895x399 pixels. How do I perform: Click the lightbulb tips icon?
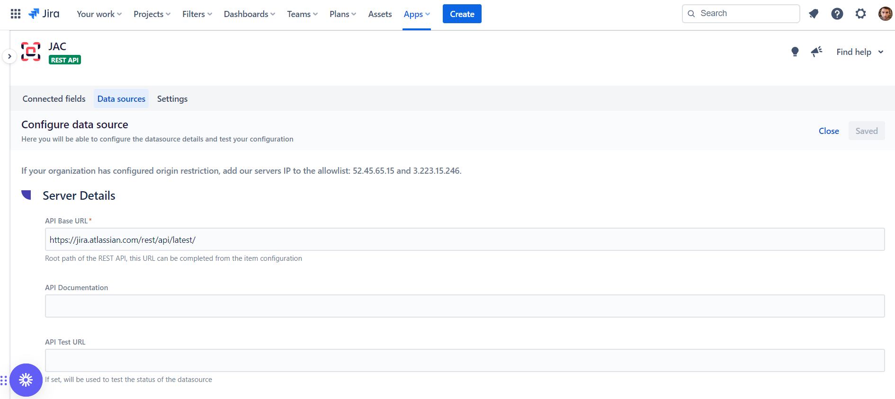(795, 52)
